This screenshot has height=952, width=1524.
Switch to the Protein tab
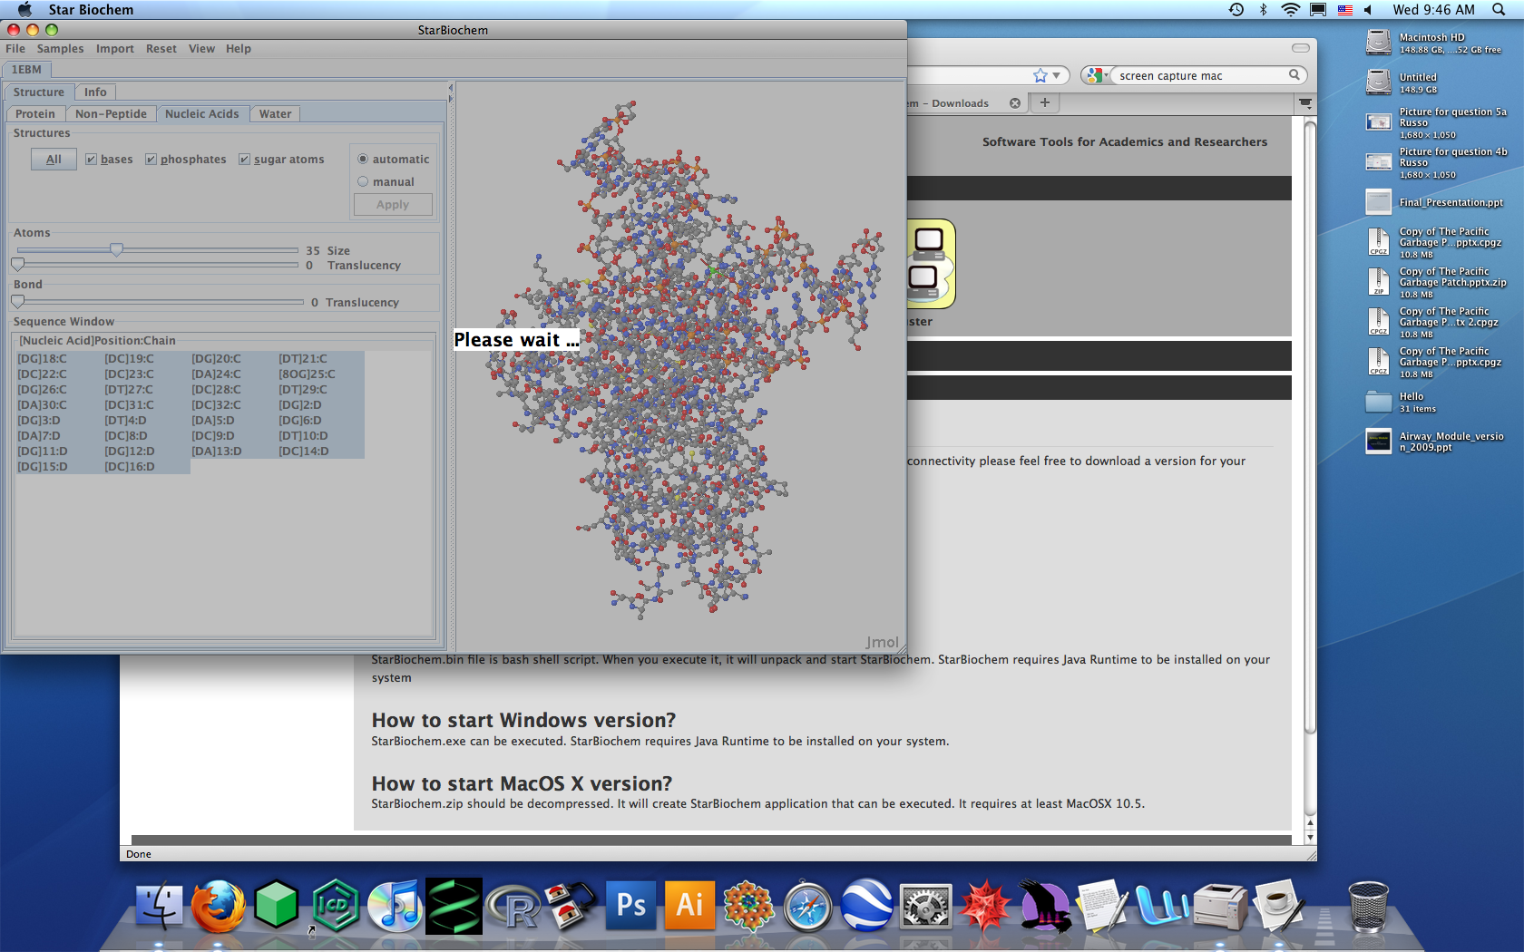coord(35,114)
